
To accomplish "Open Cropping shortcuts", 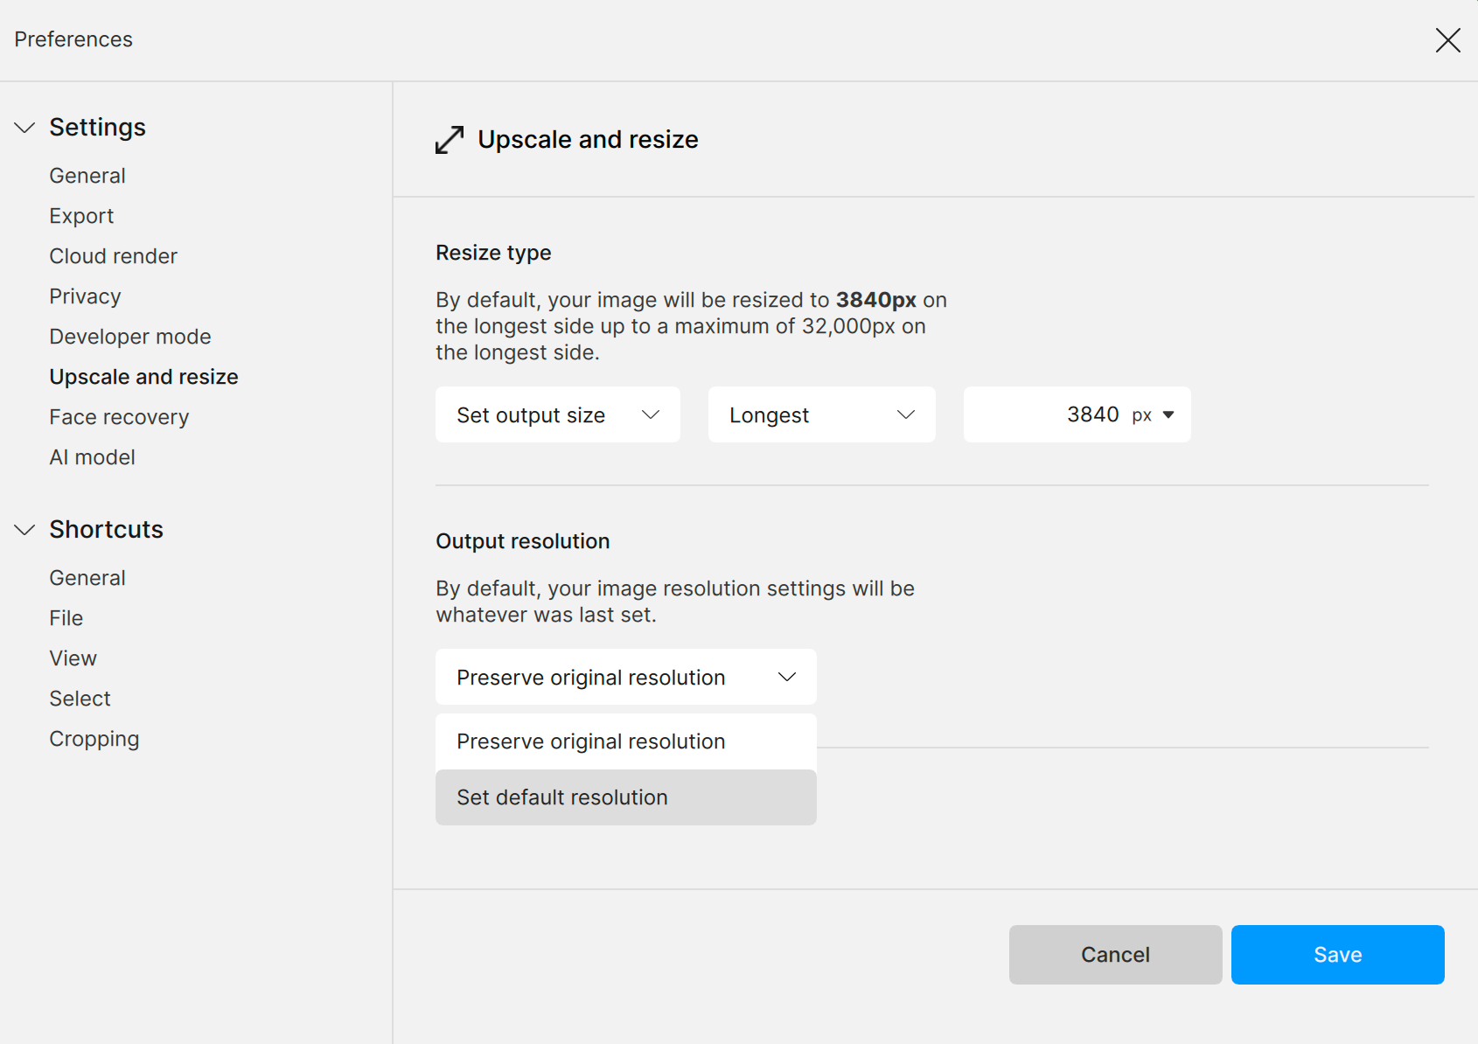I will tap(94, 739).
